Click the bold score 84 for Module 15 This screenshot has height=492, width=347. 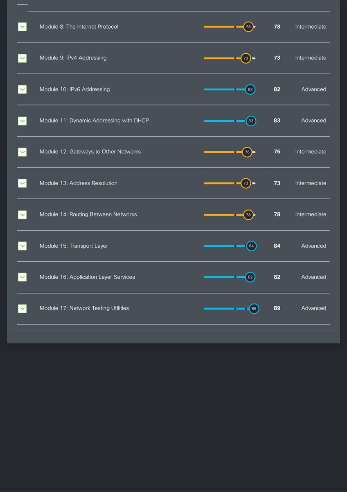click(277, 246)
